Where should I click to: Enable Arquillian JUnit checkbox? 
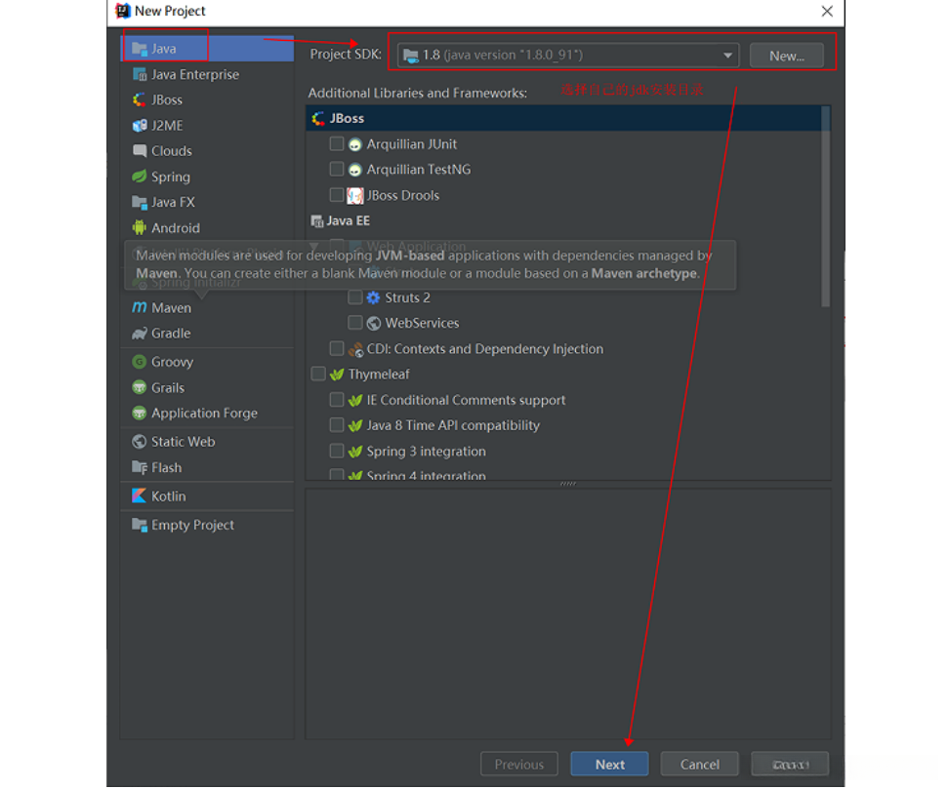tap(337, 144)
